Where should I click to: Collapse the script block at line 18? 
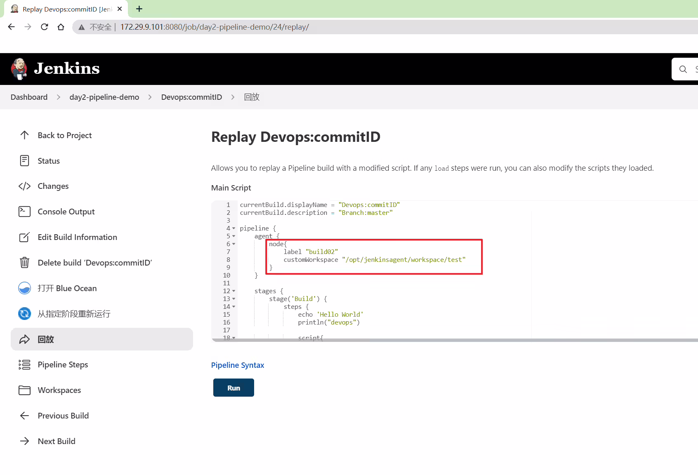tap(233, 338)
